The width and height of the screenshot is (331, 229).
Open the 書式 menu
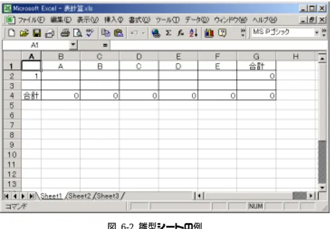[x=139, y=20]
